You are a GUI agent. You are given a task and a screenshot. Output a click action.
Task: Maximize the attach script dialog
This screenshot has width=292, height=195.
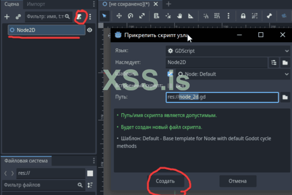click(261, 35)
